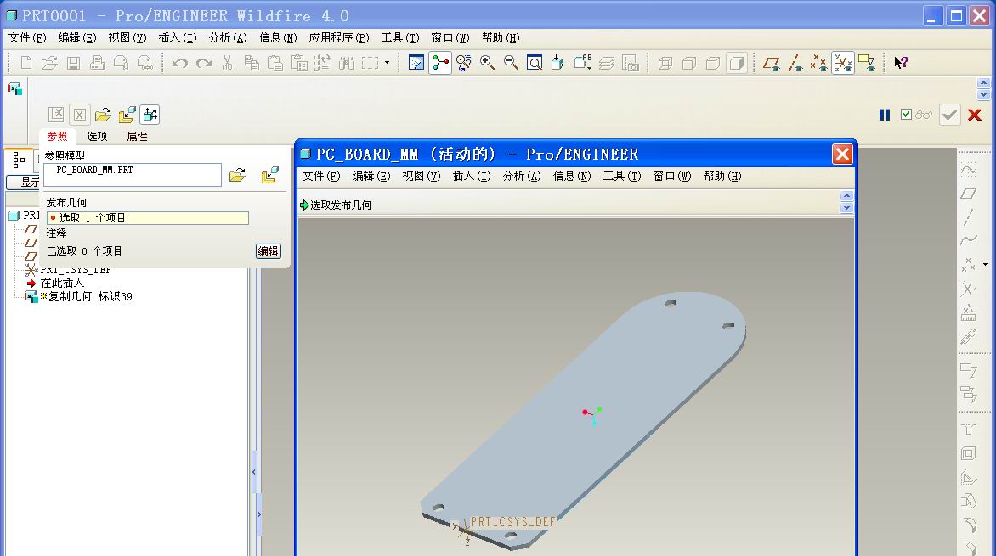Click the refit model to screen icon
The height and width of the screenshot is (556, 996).
pos(535,63)
